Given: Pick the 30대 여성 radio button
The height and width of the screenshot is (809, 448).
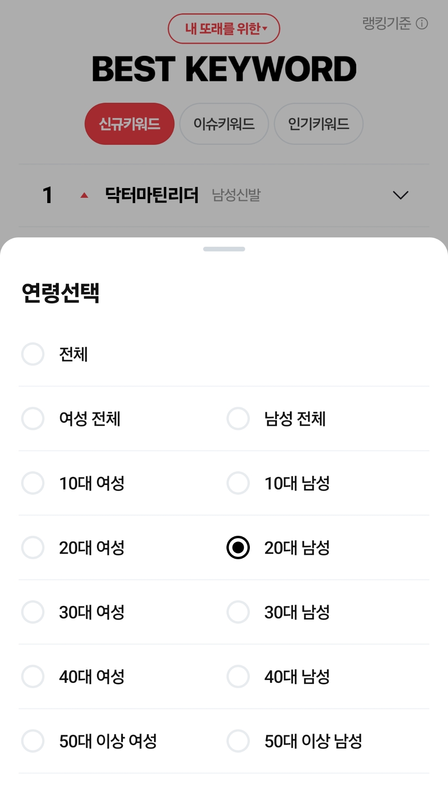Looking at the screenshot, I should [33, 612].
